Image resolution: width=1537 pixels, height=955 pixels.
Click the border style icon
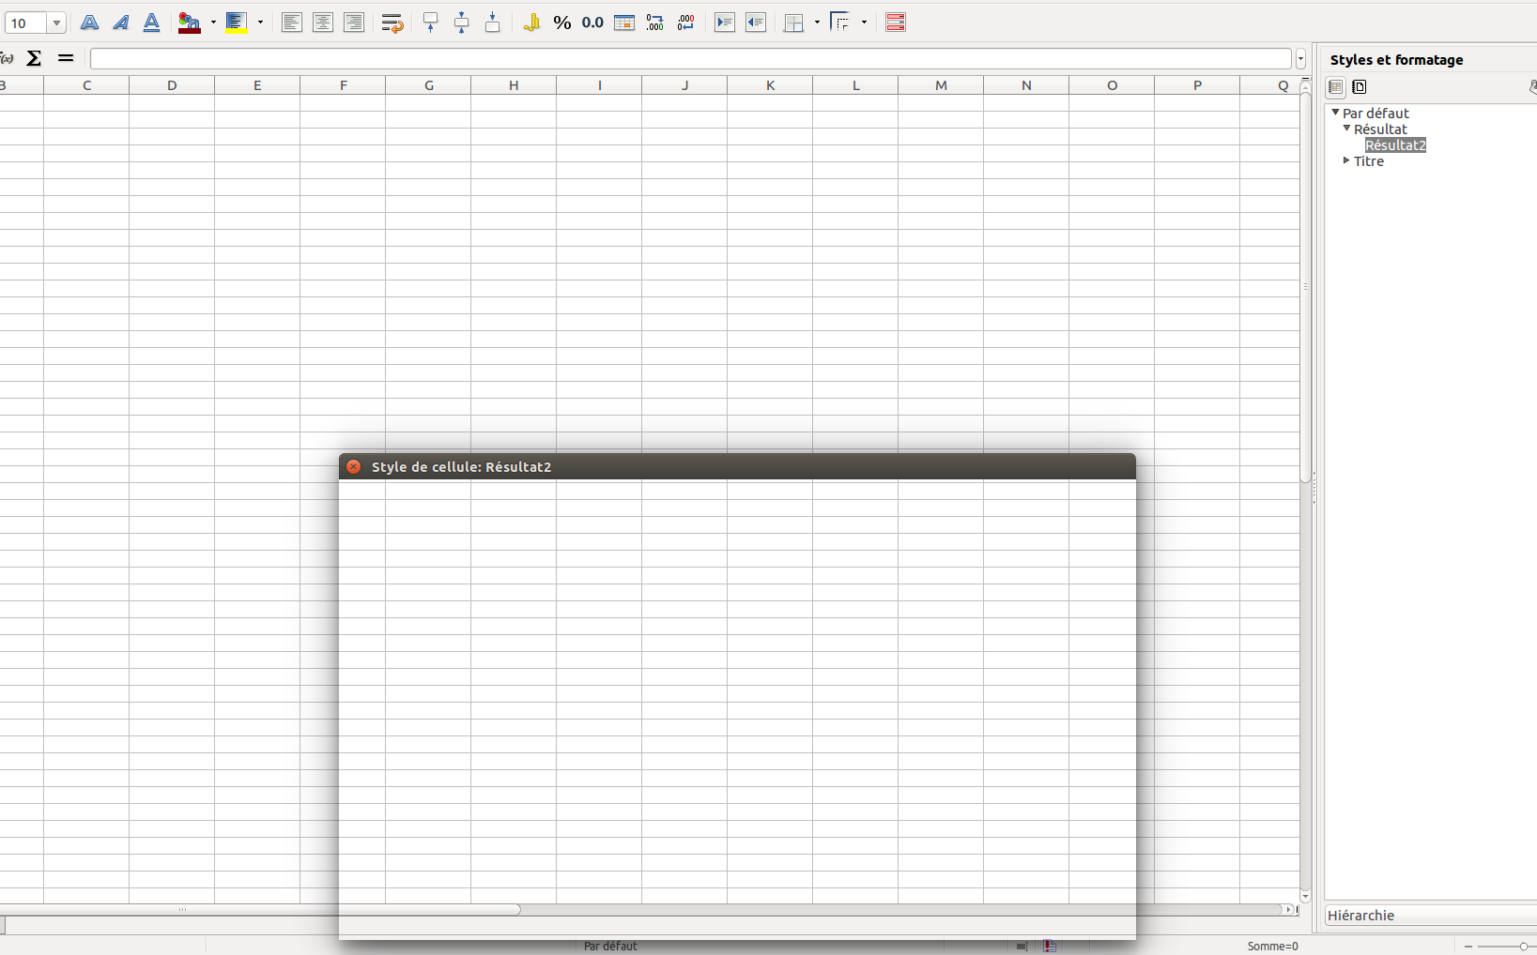click(841, 23)
